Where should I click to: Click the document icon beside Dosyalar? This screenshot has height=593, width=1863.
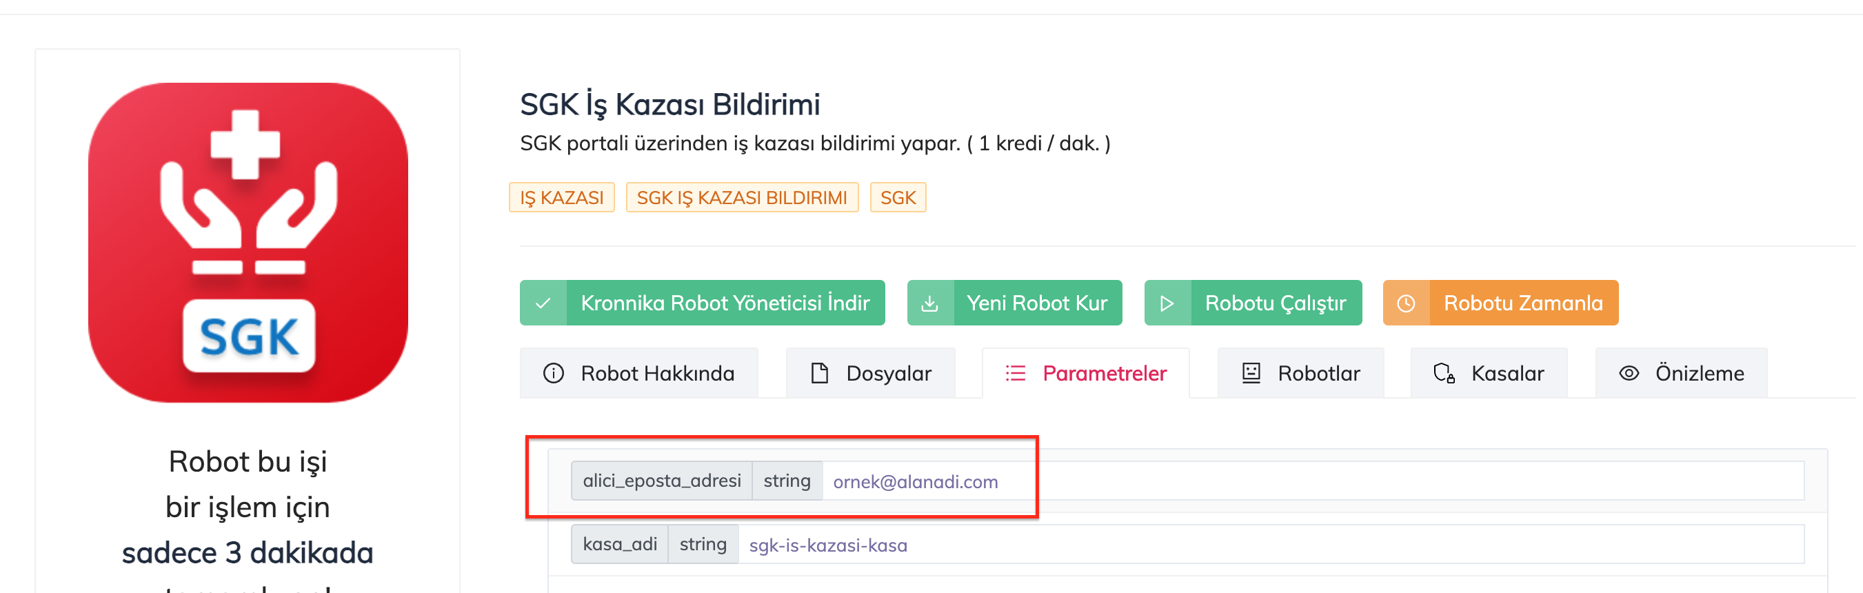(819, 373)
